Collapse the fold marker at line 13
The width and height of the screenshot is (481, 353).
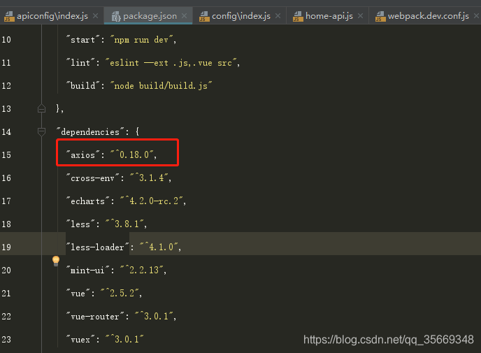point(41,108)
